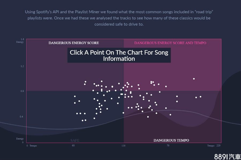The height and width of the screenshot is (160, 241).
Task: Click the 0.4 label on the energy axis
Action: point(22,117)
